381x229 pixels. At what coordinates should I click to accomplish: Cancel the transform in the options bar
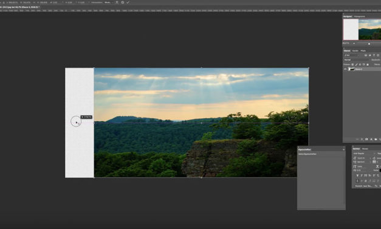coord(123,2)
